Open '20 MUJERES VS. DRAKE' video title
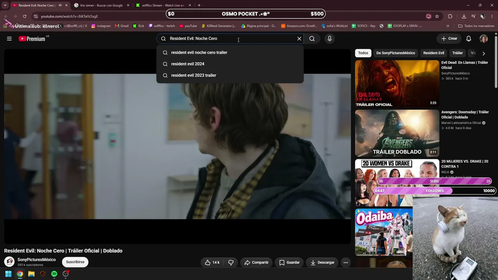Viewport: 498px width, 280px height. (465, 164)
